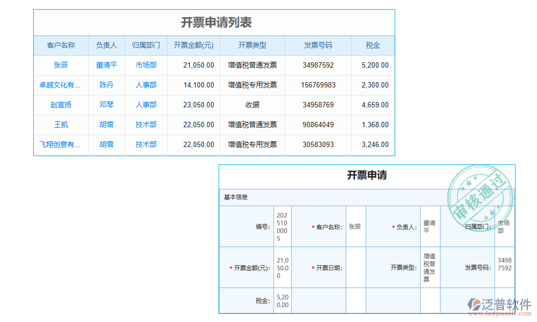The image size is (537, 322).
Task: Select customer 赵宣扬 in the list
Action: [x=61, y=105]
